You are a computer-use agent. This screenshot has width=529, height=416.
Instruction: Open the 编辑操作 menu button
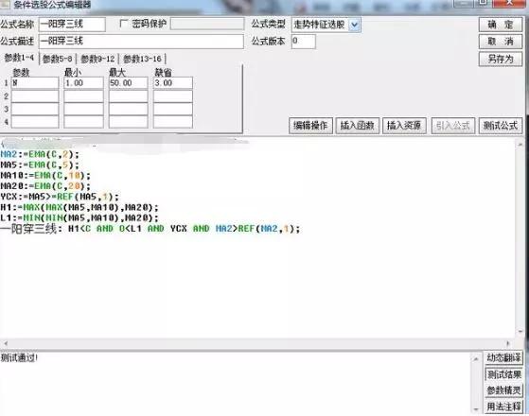coord(310,126)
